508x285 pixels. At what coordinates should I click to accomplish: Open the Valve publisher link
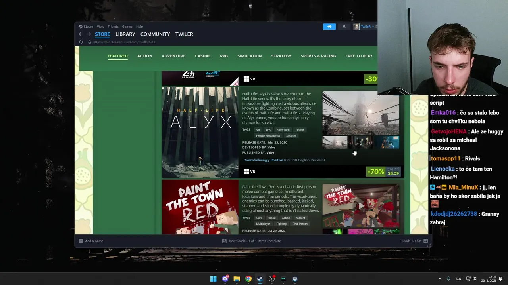point(270,152)
